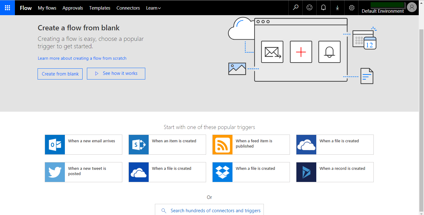Open the app launcher waffle icon
This screenshot has height=215, width=424.
(x=7, y=8)
